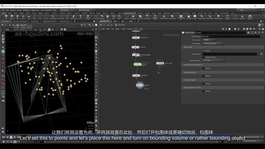Select the Tube shelf tool
265x149 pixels.
click(x=17, y=17)
